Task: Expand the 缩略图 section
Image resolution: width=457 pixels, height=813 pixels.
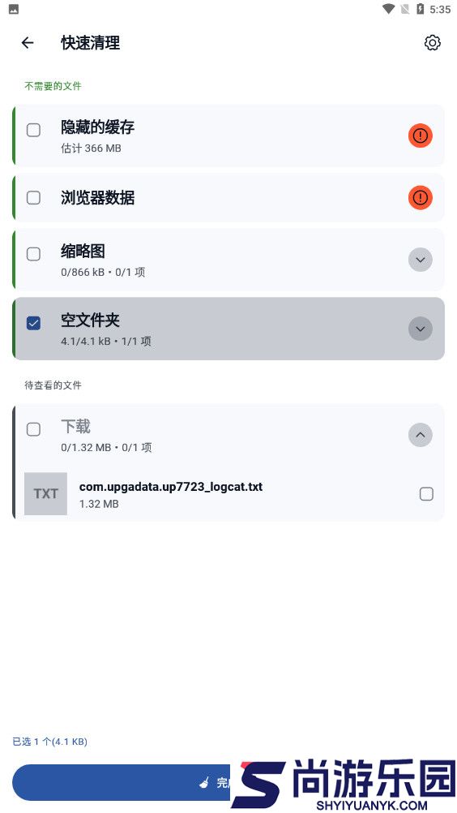Action: (x=421, y=260)
